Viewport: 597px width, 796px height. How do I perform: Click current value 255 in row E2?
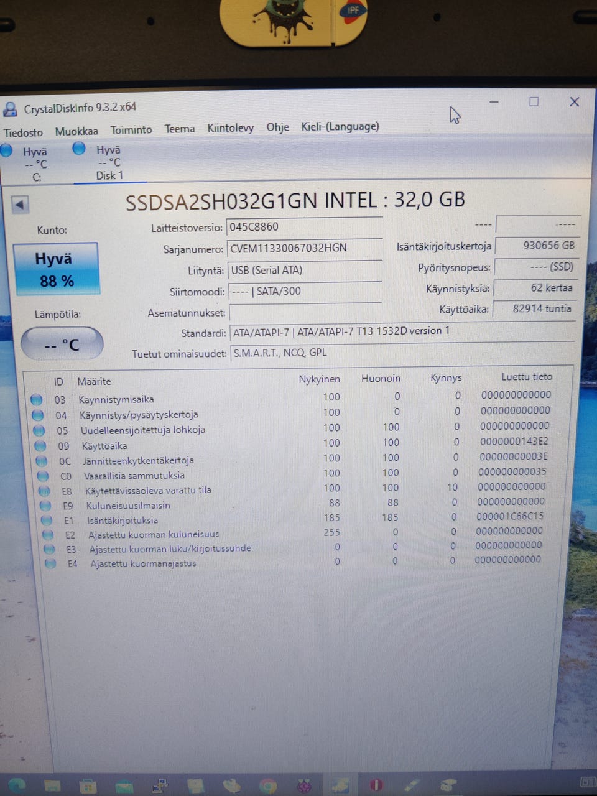coord(331,532)
